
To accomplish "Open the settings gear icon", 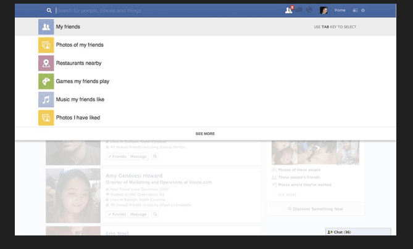I will point(363,10).
